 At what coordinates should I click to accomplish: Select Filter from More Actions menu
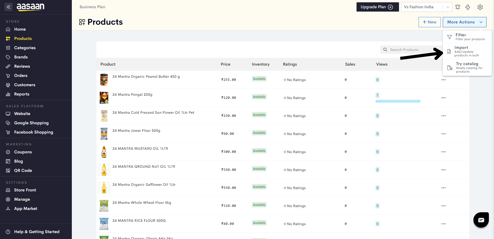467,37
